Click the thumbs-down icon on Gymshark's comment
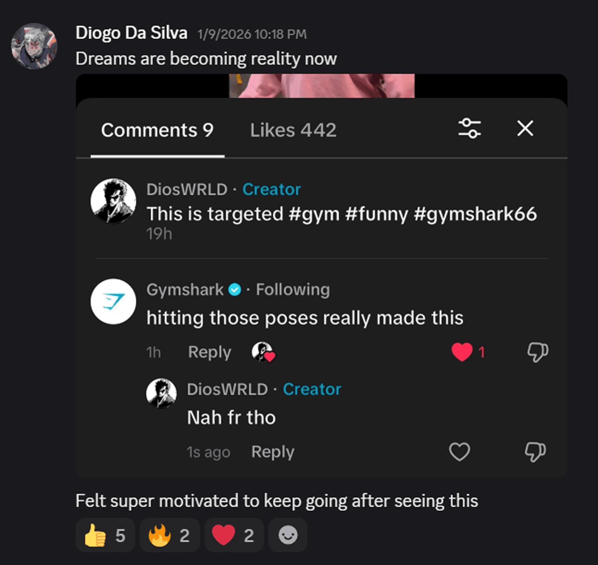The width and height of the screenshot is (598, 565). pyautogui.click(x=537, y=352)
